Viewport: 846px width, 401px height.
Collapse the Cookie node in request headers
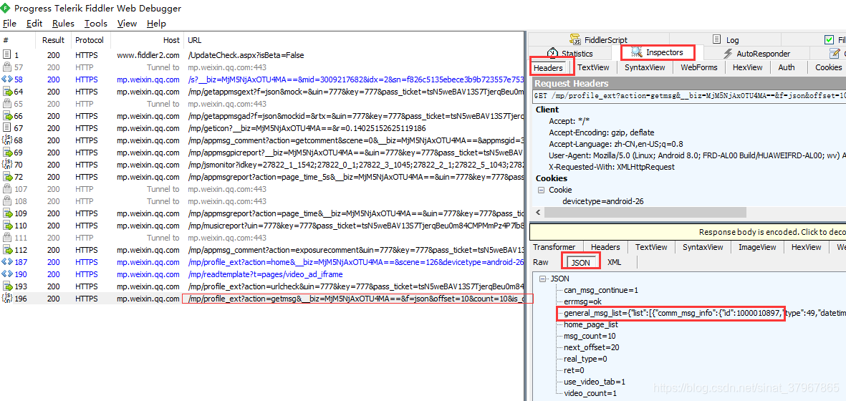pyautogui.click(x=541, y=190)
